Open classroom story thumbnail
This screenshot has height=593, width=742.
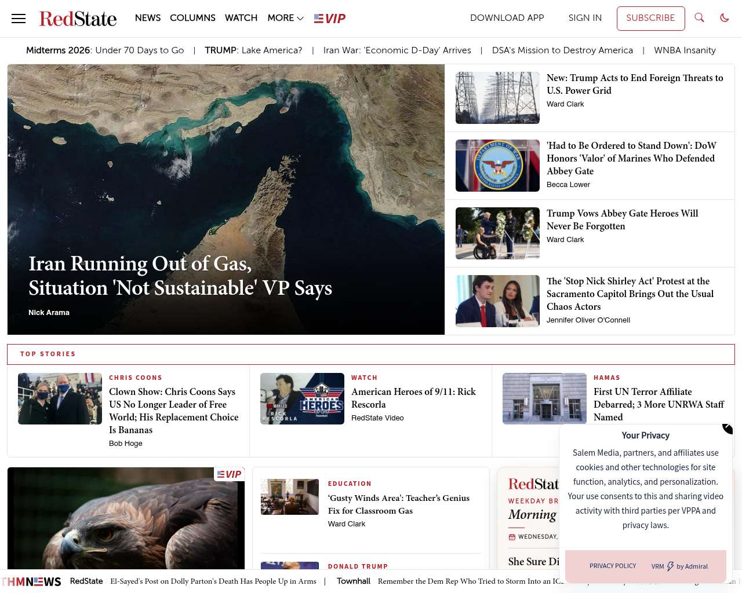click(x=290, y=497)
